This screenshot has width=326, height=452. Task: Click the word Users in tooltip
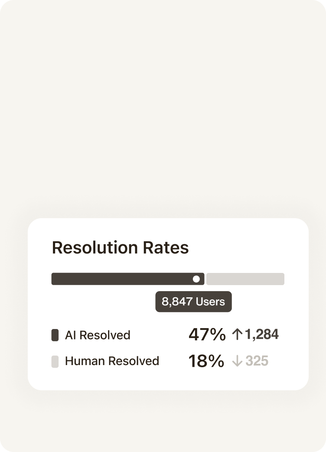(x=210, y=302)
